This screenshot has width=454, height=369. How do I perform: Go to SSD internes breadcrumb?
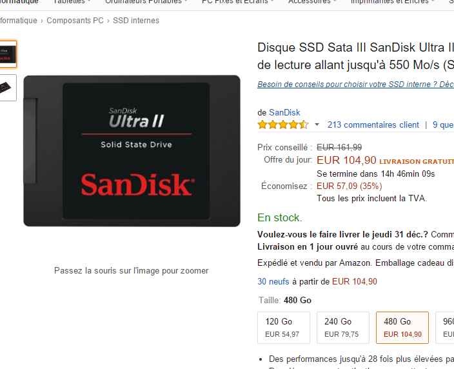click(x=136, y=21)
